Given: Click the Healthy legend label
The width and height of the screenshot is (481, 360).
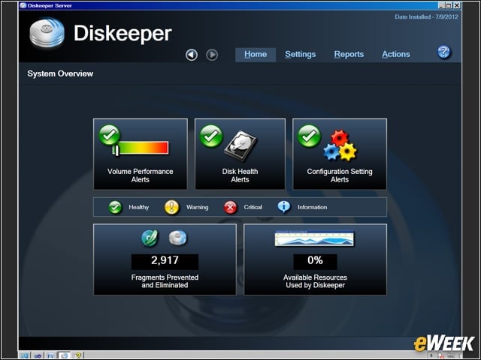Looking at the screenshot, I should coord(138,207).
